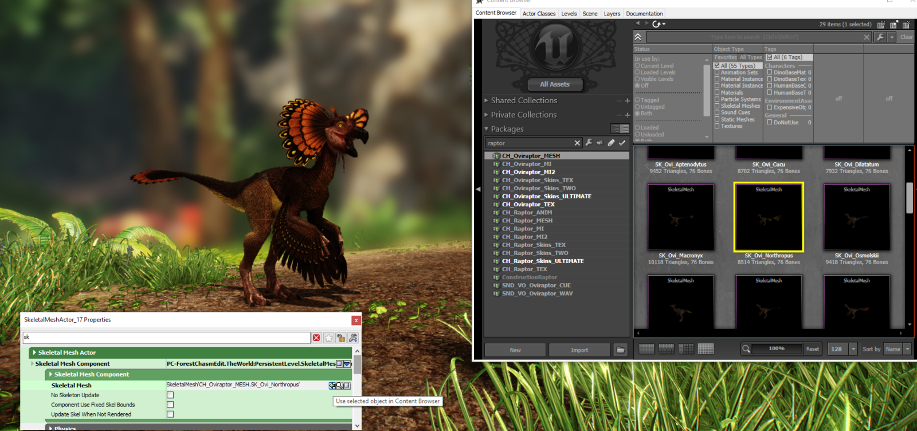Open asset search options wrench icon
This screenshot has height=431, width=917.
point(880,37)
